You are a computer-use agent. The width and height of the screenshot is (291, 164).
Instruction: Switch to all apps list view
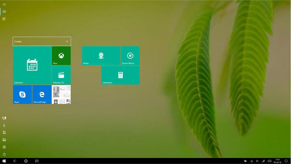[x=4, y=19]
